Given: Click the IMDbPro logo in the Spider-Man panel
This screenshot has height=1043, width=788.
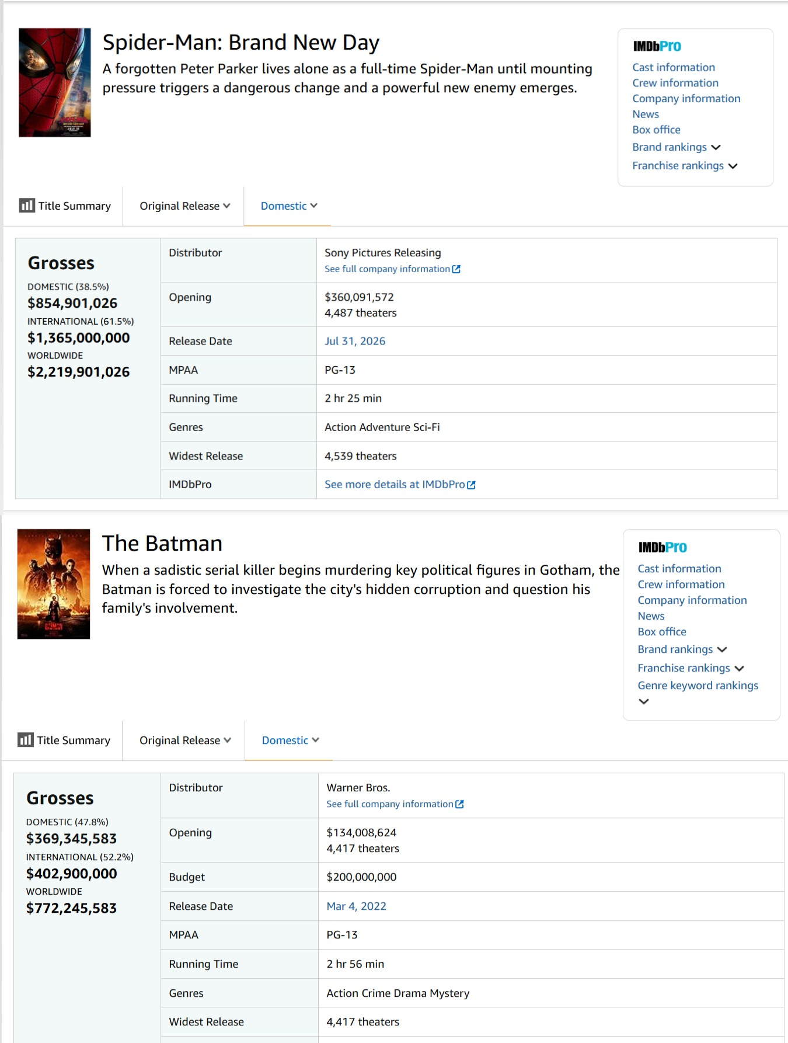Looking at the screenshot, I should [x=657, y=46].
